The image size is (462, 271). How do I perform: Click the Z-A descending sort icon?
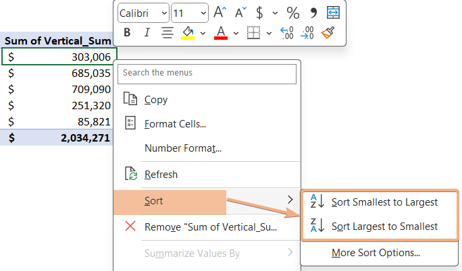click(x=317, y=225)
